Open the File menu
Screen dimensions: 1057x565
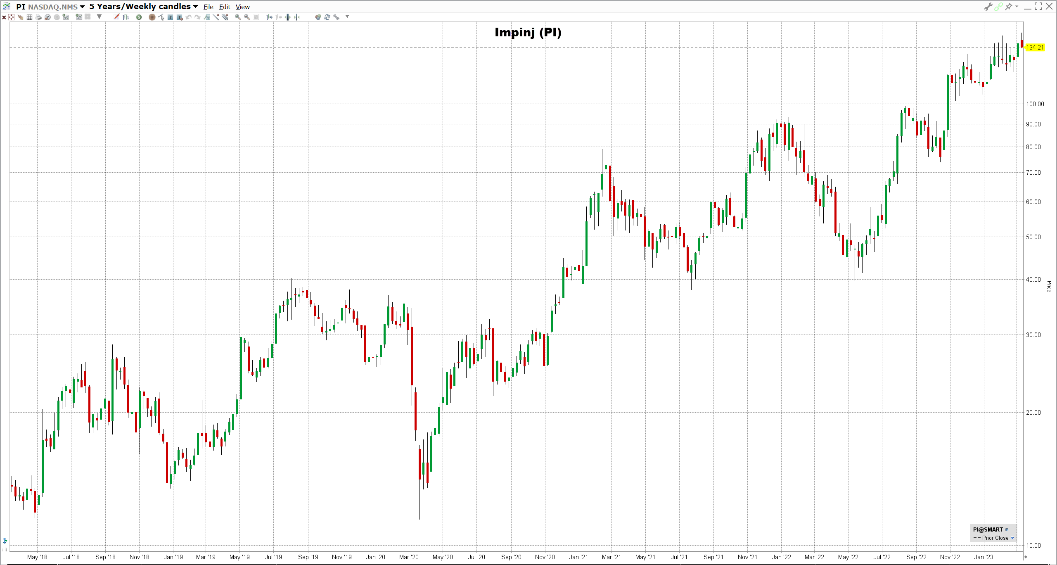tap(209, 7)
